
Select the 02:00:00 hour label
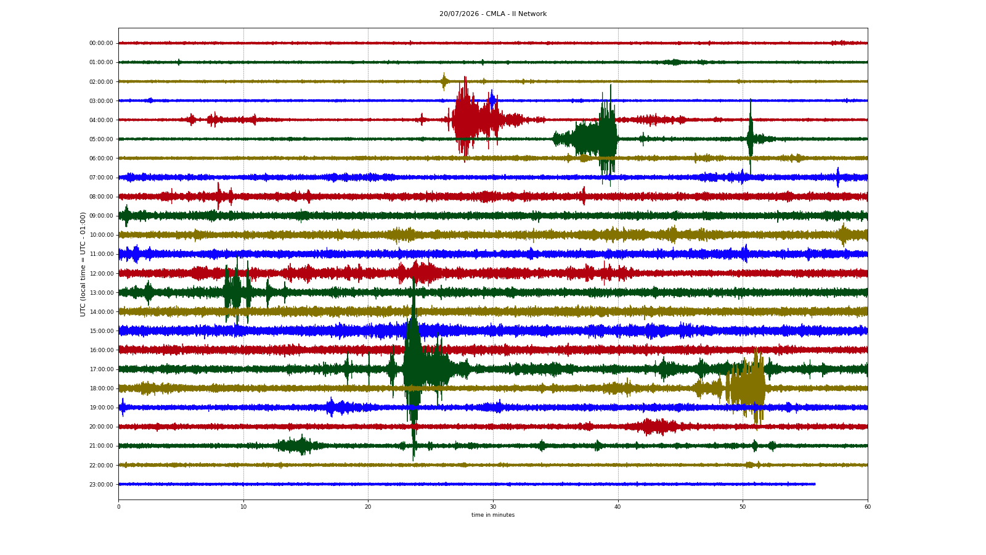point(101,81)
